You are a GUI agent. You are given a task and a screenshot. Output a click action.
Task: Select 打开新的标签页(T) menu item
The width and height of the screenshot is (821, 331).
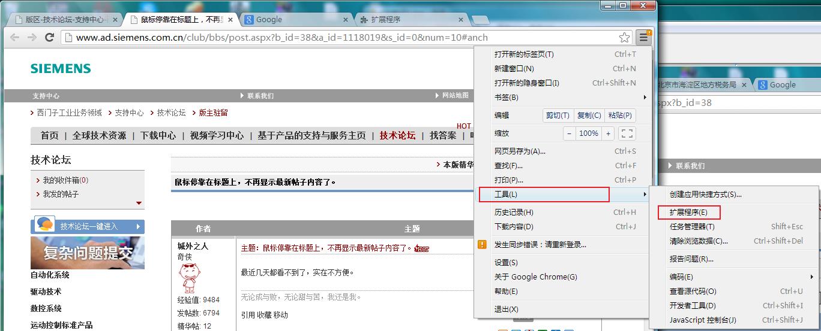(x=564, y=54)
